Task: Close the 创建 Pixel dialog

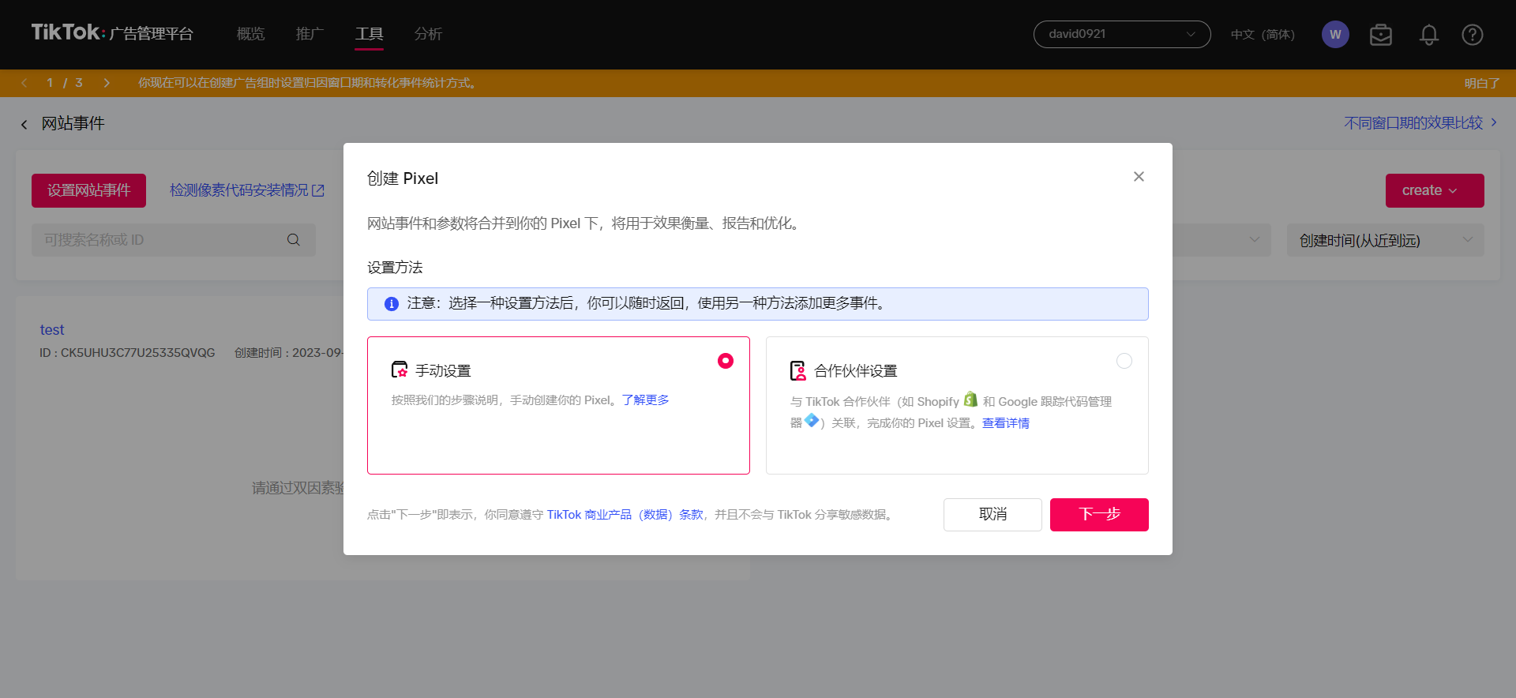Action: [x=1139, y=177]
